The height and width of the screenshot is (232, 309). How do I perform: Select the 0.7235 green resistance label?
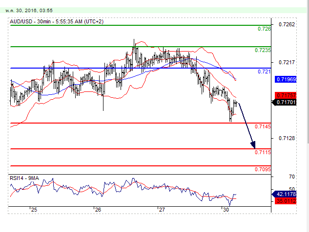[x=263, y=50]
